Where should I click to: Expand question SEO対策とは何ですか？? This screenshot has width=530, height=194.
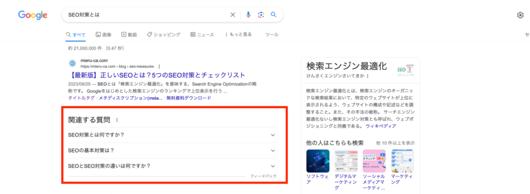click(172, 135)
